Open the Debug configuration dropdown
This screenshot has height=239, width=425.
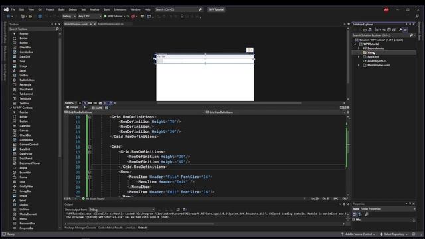(x=69, y=16)
